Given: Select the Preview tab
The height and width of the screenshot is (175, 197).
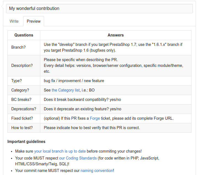Looking at the screenshot, I should click(34, 21).
